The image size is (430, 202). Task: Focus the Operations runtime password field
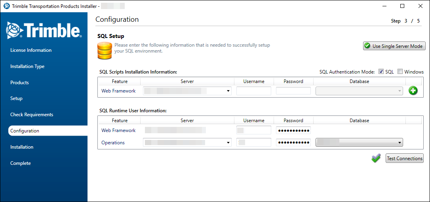(x=293, y=142)
